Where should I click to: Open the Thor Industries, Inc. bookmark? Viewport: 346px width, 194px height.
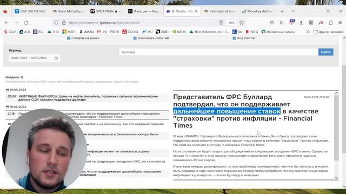point(209,32)
